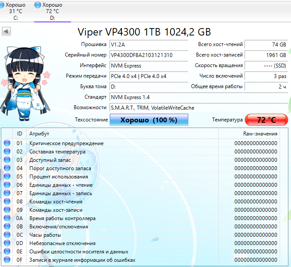The height and width of the screenshot is (267, 291).
Task: Select the C: drive tab at 31 °C
Action: [14, 11]
